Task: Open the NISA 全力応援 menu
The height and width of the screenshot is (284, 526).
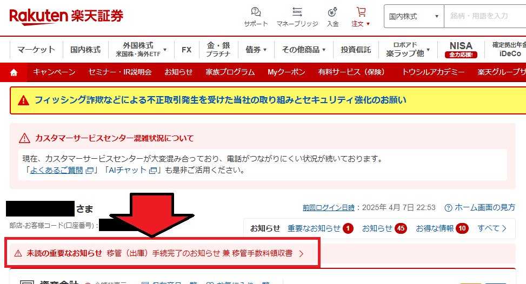Action: pos(461,50)
